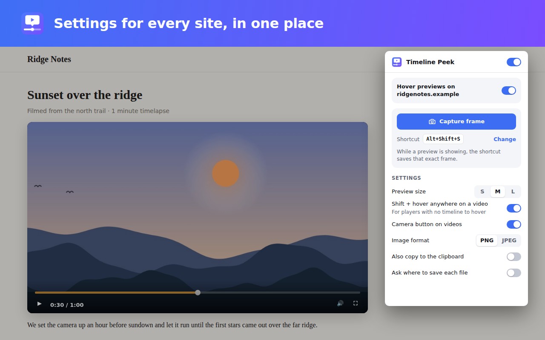Mute the video with the speaker icon

340,303
